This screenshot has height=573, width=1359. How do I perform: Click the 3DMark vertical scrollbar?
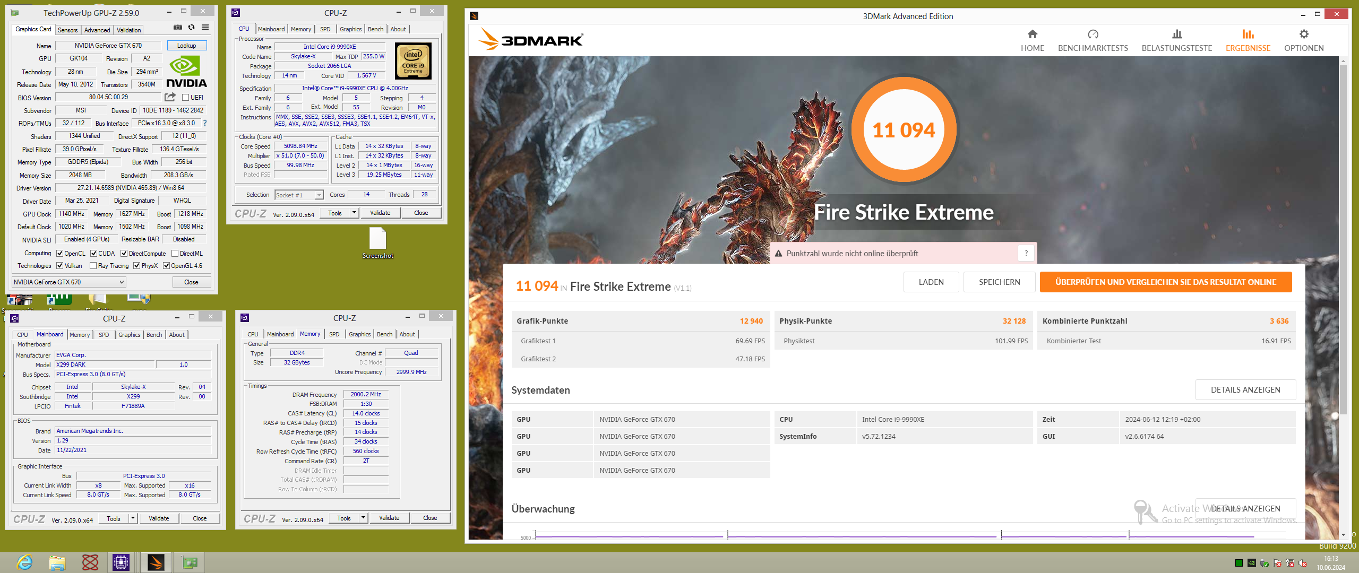coord(1343,239)
